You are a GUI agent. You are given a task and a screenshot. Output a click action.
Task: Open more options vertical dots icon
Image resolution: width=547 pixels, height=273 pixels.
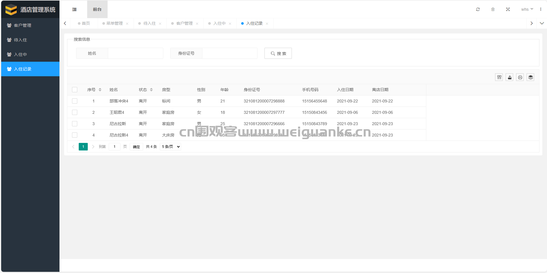tap(541, 9)
